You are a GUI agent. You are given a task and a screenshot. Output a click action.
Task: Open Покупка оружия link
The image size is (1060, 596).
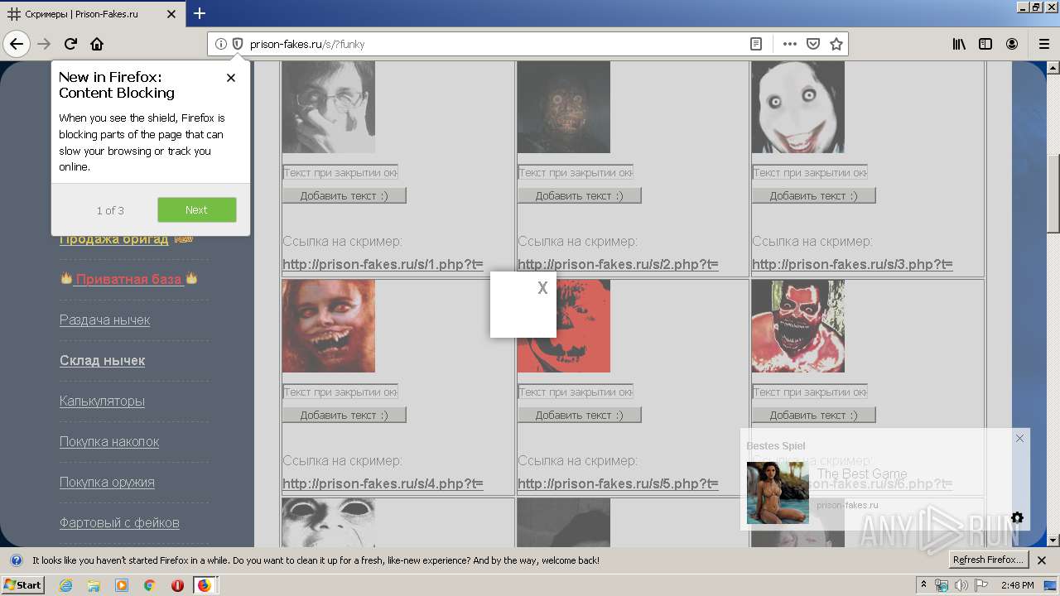point(107,482)
